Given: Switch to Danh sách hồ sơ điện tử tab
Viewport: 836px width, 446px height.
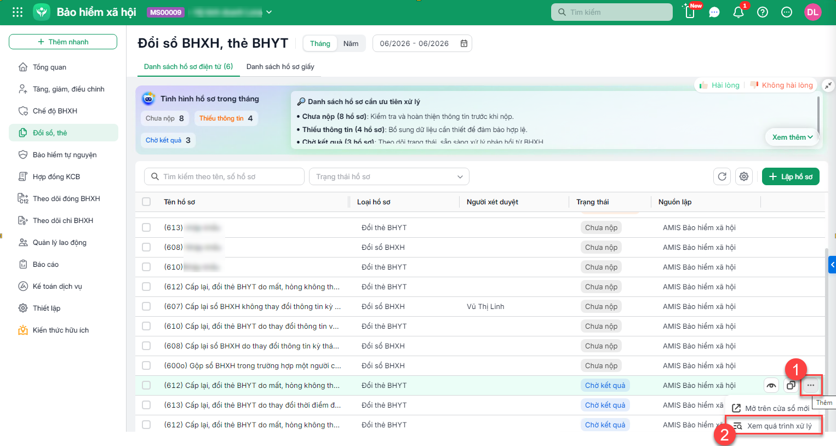Looking at the screenshot, I should 188,66.
